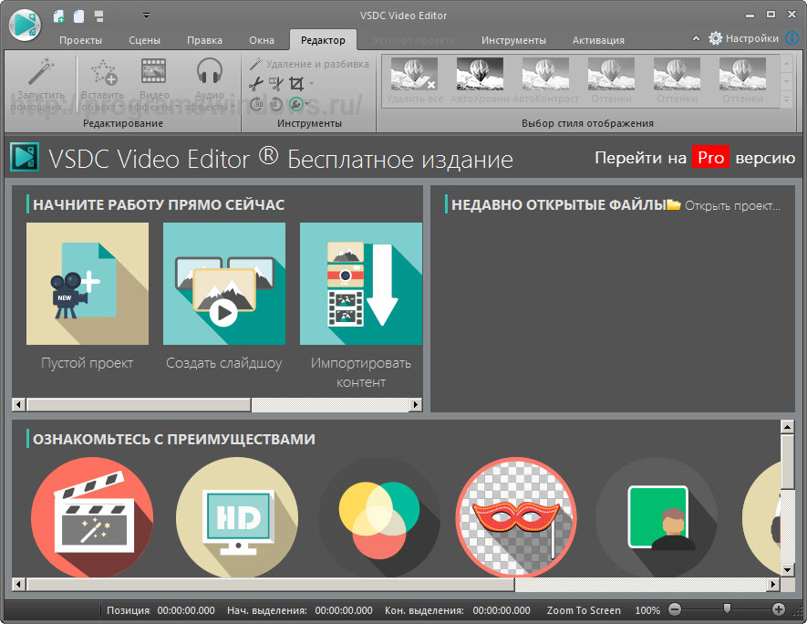Open the Вставить объект dropdown

(x=103, y=85)
